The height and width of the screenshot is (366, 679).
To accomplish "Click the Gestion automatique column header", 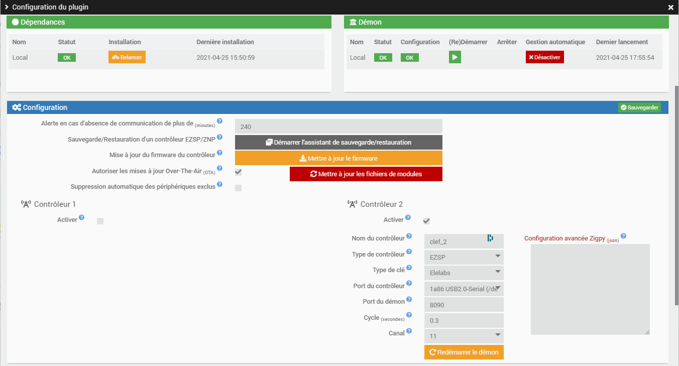I will point(555,42).
